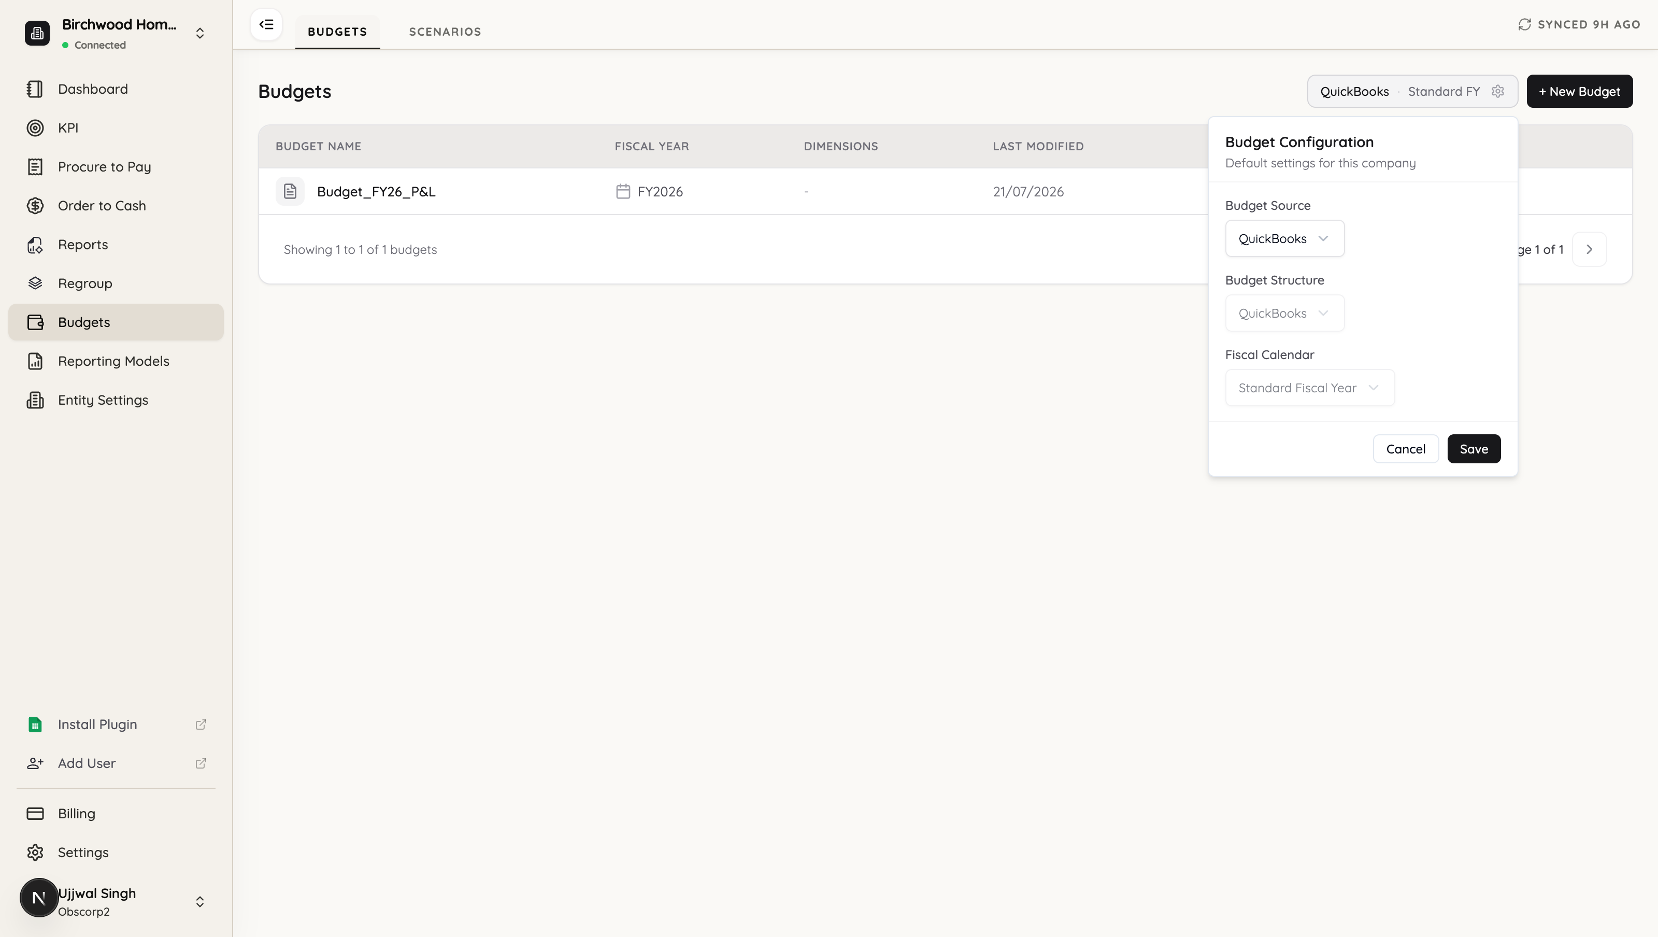Switch to the Scenarios tab

446,32
